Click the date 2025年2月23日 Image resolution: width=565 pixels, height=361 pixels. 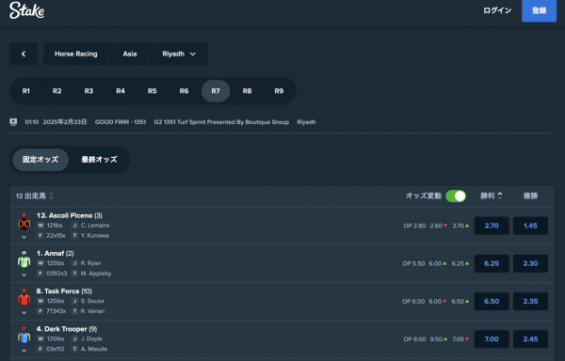coord(65,122)
